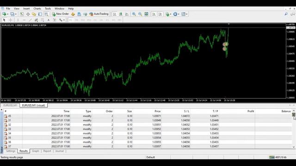Select the Cursor arrow tool
This screenshot has height=166, width=296.
click(4, 20)
